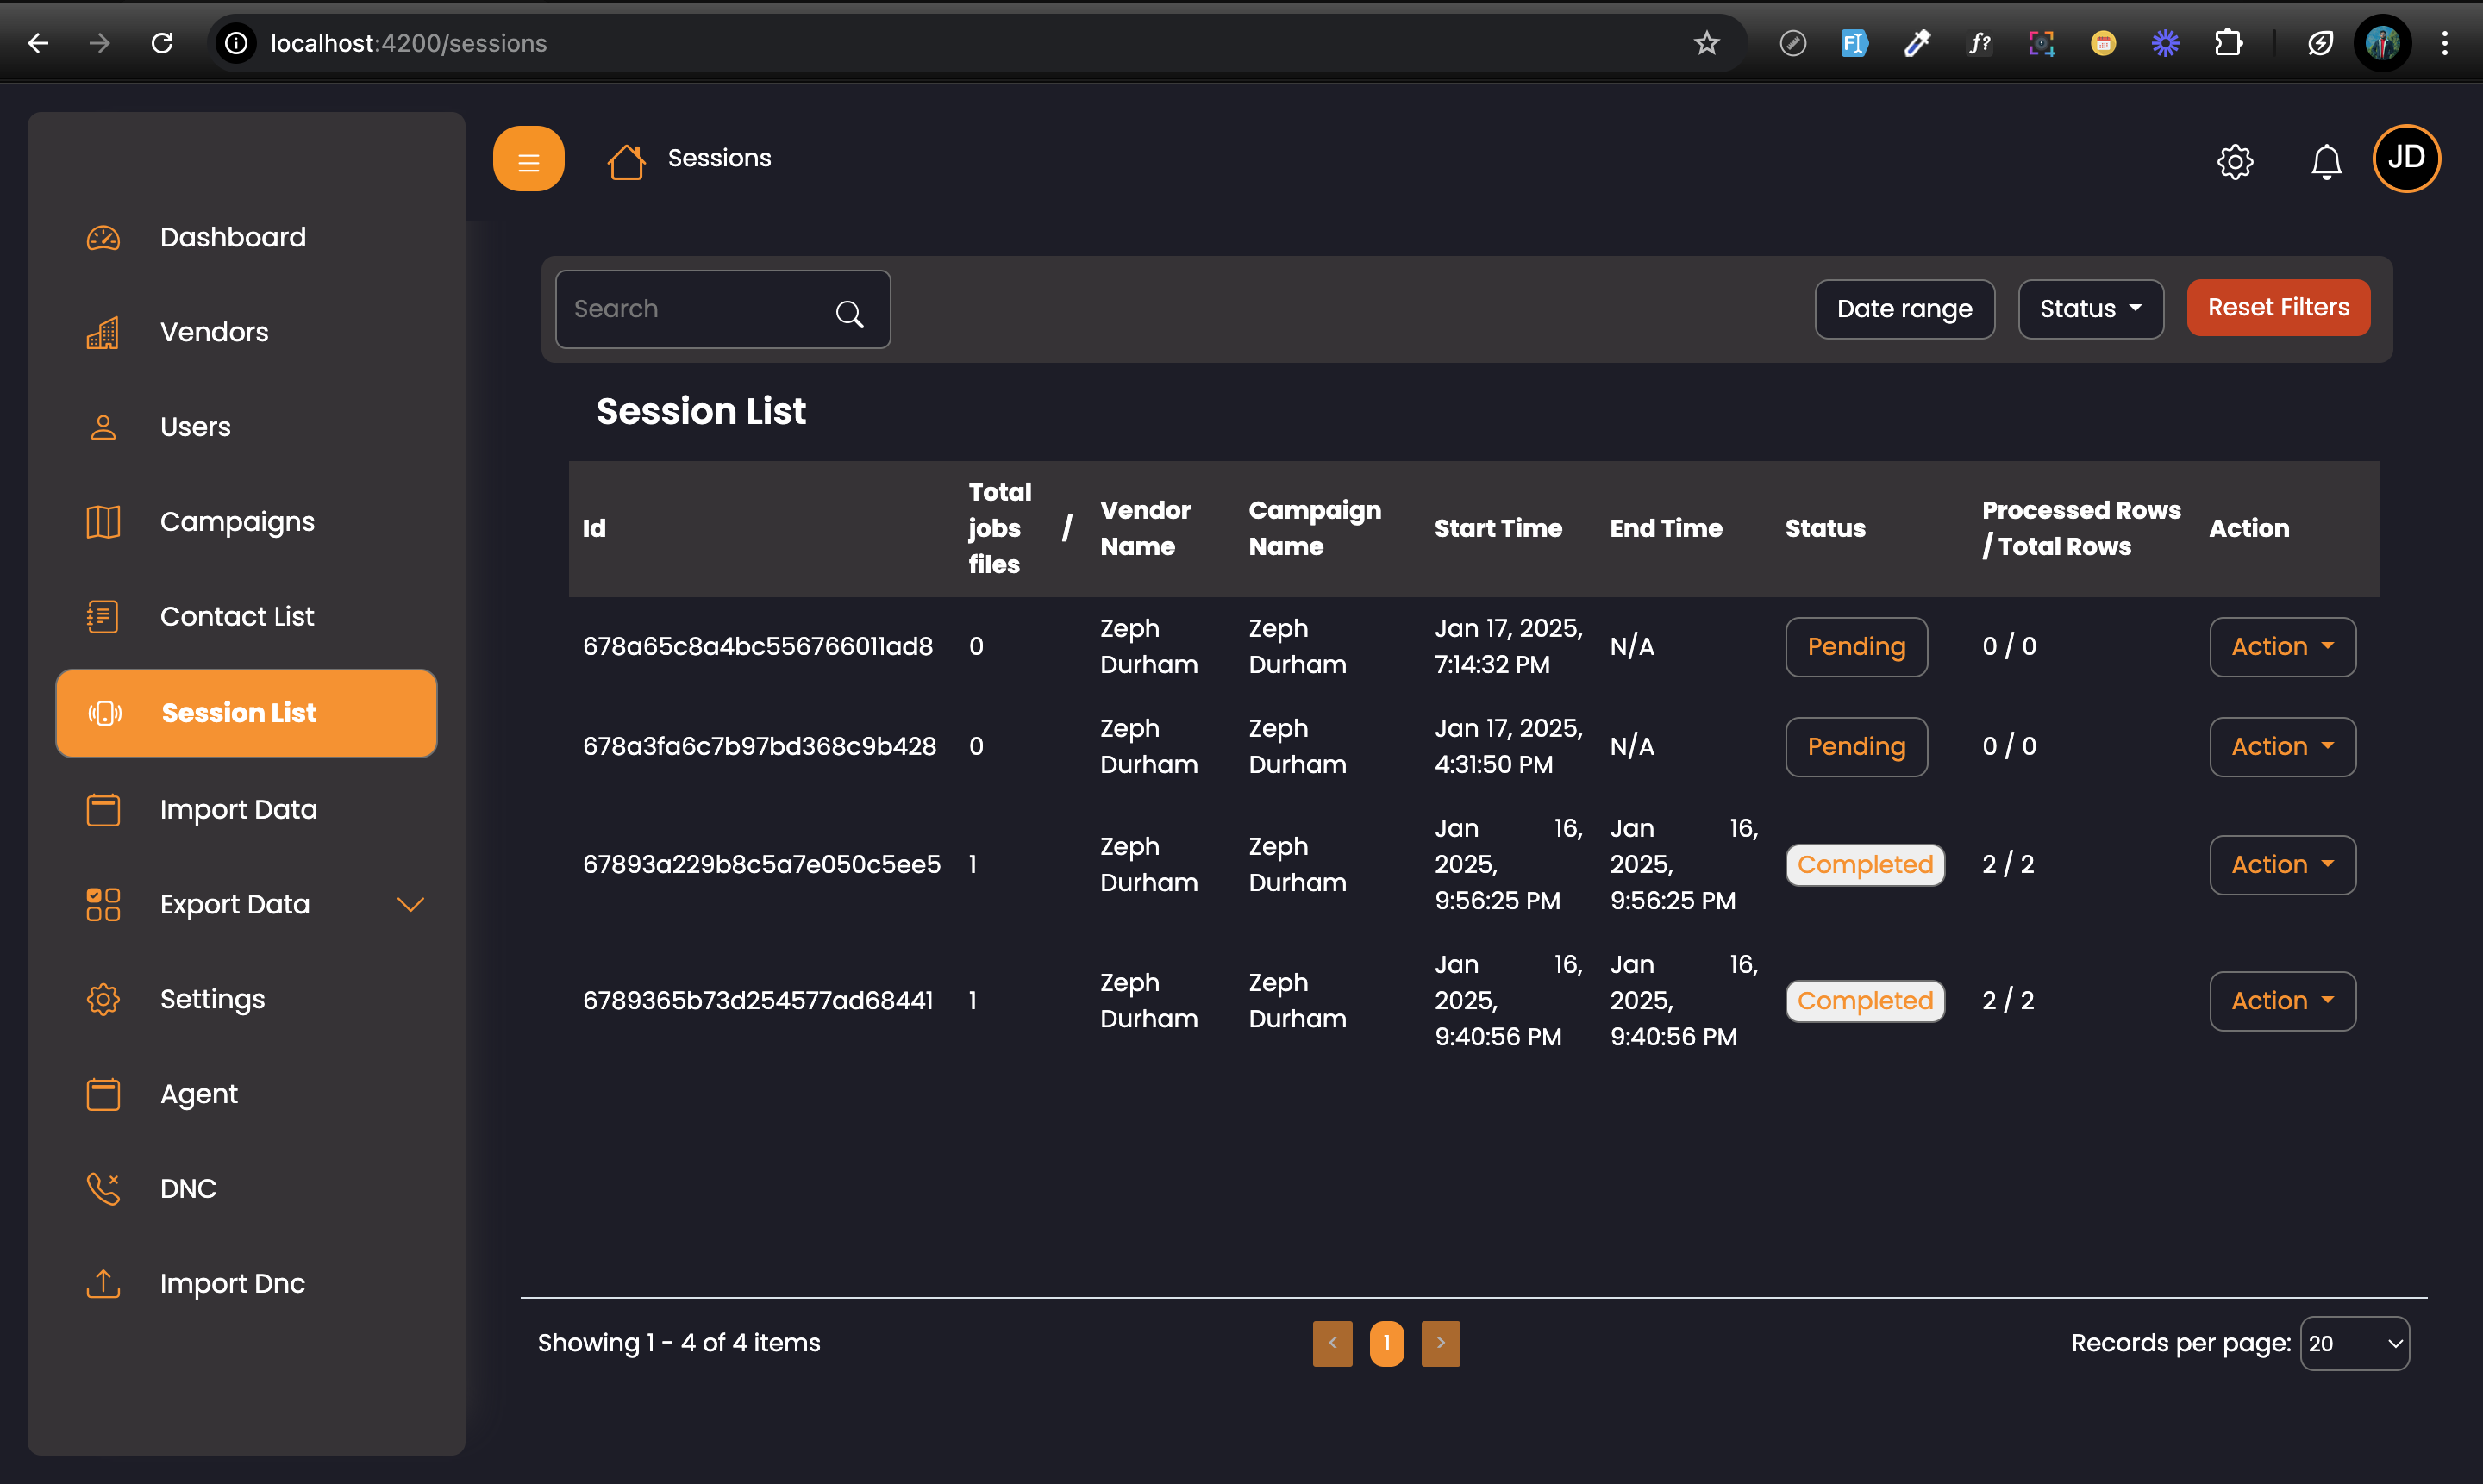Open browser extensions puzzle icon
The width and height of the screenshot is (2483, 1484).
(2228, 43)
